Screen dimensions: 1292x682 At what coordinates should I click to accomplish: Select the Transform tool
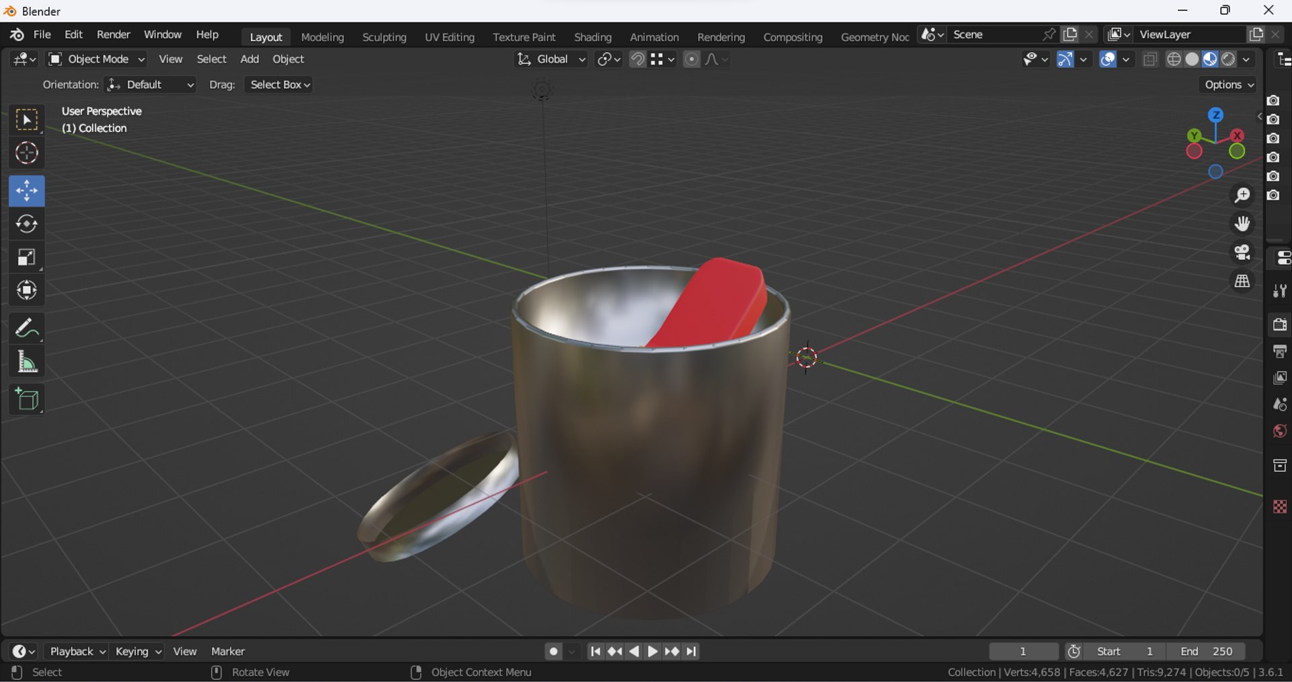27,290
